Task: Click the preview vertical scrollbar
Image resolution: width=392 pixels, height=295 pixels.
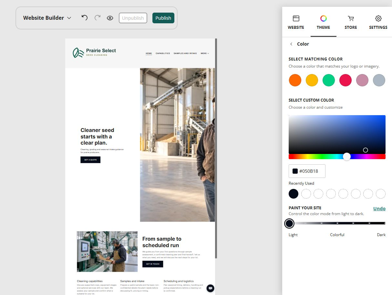Action: (x=216, y=148)
